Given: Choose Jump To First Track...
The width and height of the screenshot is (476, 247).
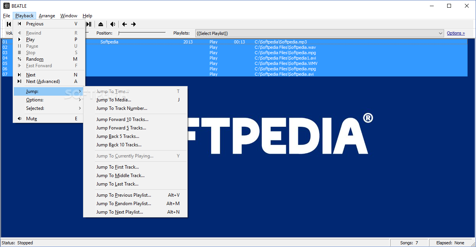Looking at the screenshot, I should tap(135, 167).
